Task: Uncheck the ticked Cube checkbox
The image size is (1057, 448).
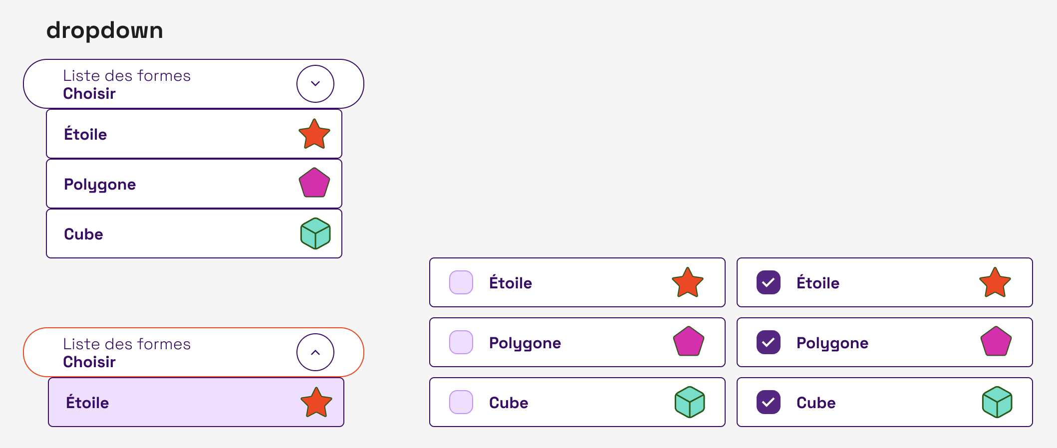Action: (769, 402)
